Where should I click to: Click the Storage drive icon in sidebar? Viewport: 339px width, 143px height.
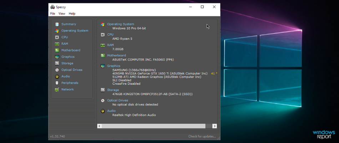57,63
